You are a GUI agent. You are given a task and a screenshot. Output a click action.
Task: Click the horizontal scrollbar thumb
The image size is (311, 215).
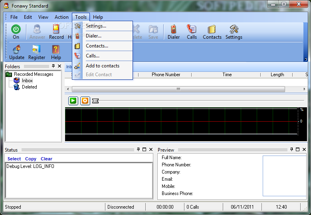178,89
